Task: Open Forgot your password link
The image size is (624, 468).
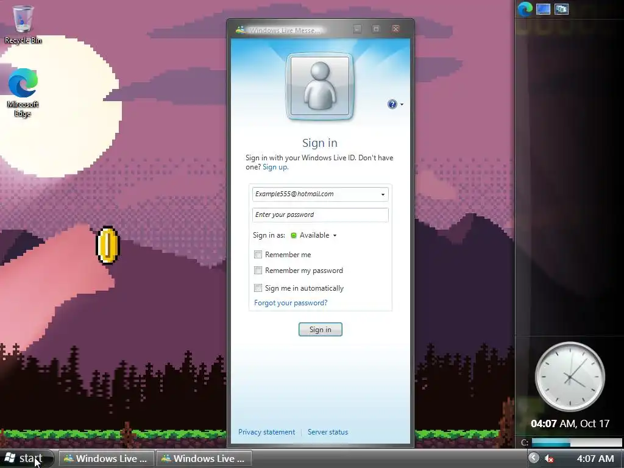Action: (291, 303)
